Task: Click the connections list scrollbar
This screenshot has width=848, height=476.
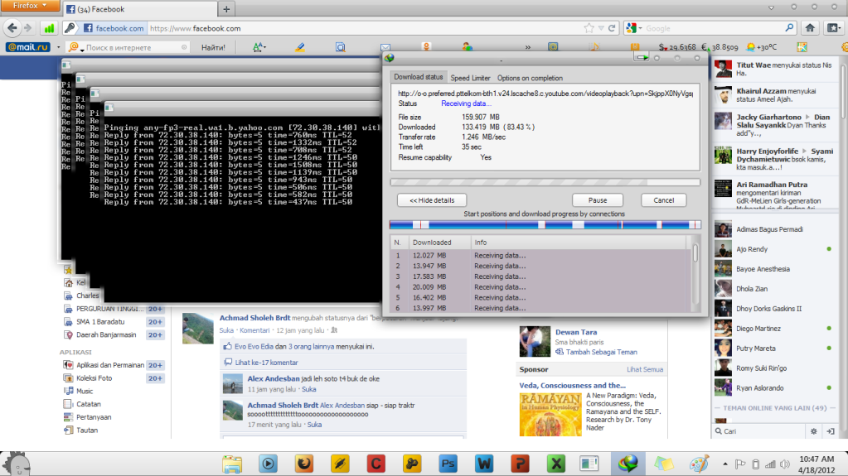Action: tap(695, 275)
